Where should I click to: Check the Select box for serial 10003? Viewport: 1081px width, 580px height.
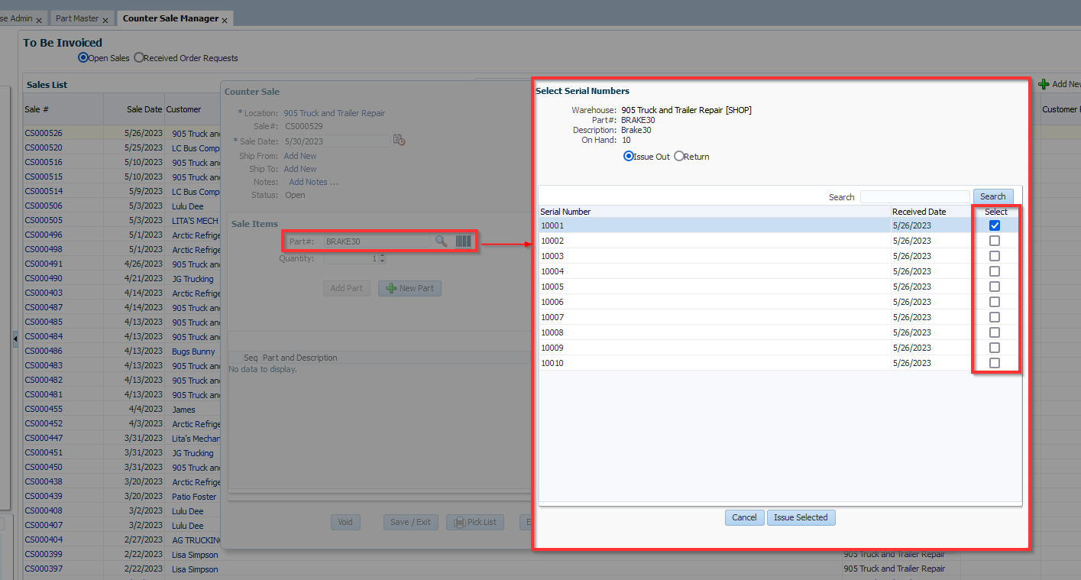(x=994, y=256)
